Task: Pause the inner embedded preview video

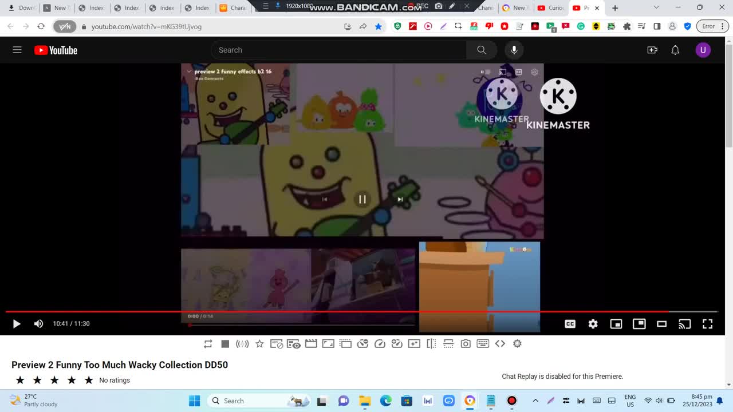Action: [x=362, y=199]
